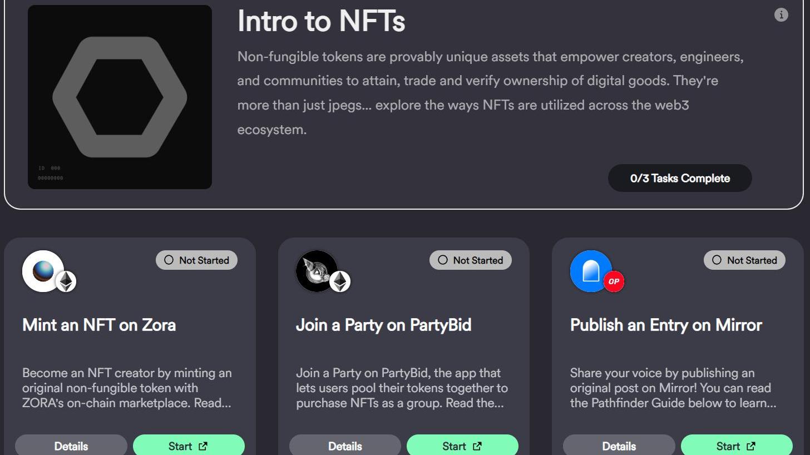Click the red OP badge on Mirror card
The height and width of the screenshot is (455, 810).
(x=614, y=281)
